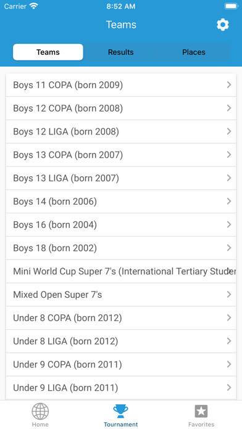Expand chevron for Boys 16 (born 2004)
The width and height of the screenshot is (242, 429).
[229, 224]
